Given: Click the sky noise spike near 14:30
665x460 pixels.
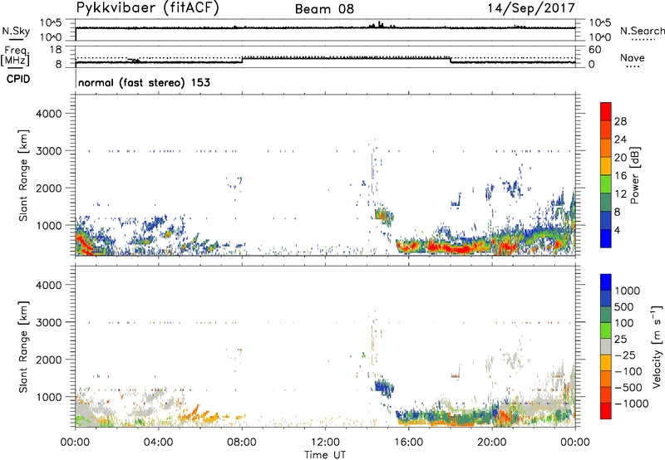Looking at the screenshot, I should 380,24.
